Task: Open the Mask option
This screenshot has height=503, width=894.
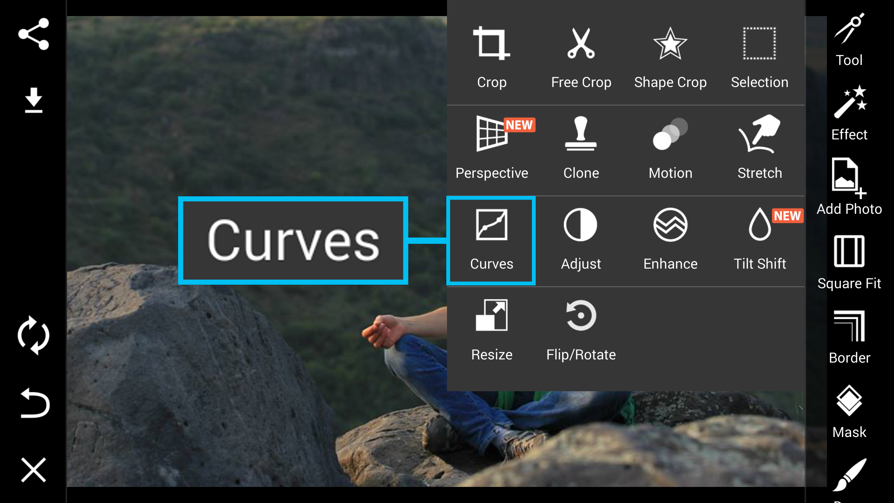Action: 849,411
